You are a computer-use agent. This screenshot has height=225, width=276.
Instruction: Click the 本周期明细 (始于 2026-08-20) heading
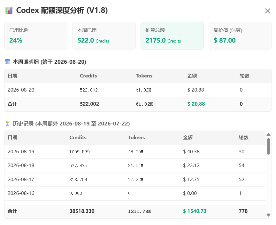[50, 62]
